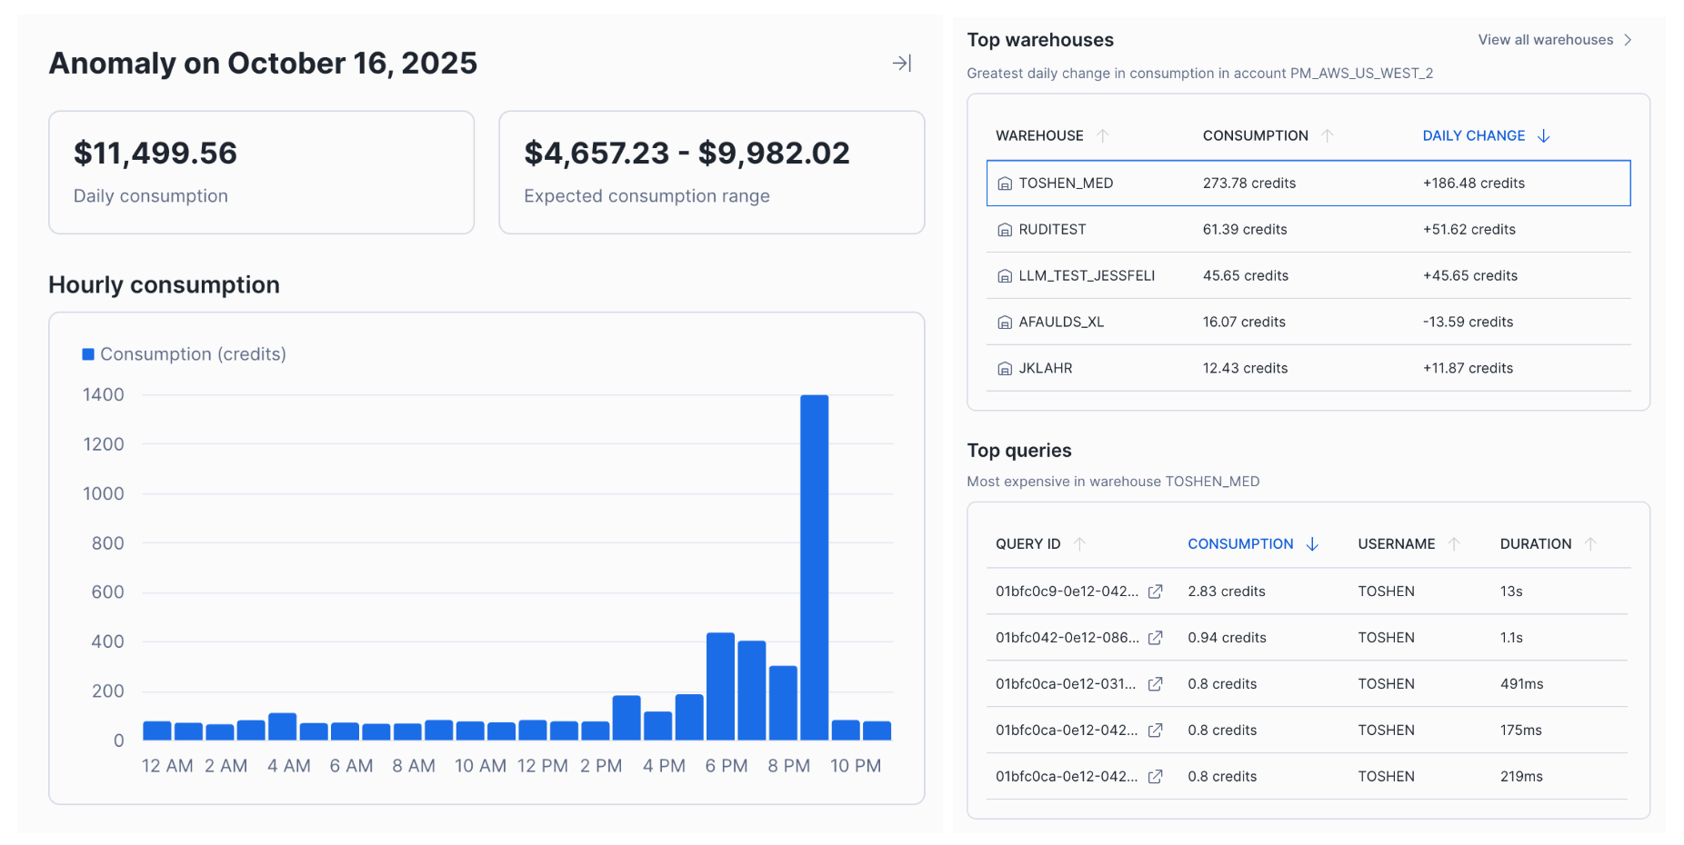
Task: Open query 01bfc042 via its external link icon
Action: pyautogui.click(x=1155, y=638)
